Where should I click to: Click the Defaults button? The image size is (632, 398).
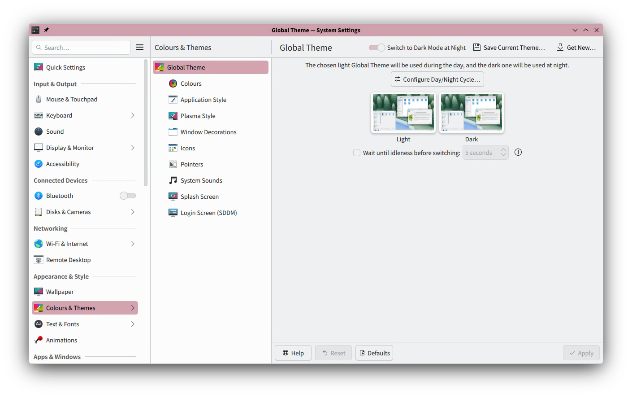tap(374, 353)
